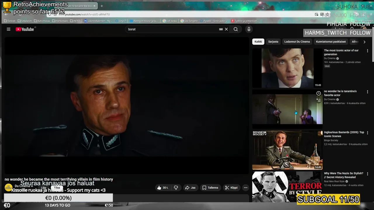Share the video via the Jaa button

point(190,188)
